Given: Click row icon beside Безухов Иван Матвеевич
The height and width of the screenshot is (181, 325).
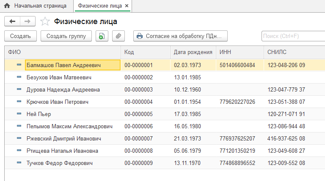Looking at the screenshot, I should pos(19,78).
